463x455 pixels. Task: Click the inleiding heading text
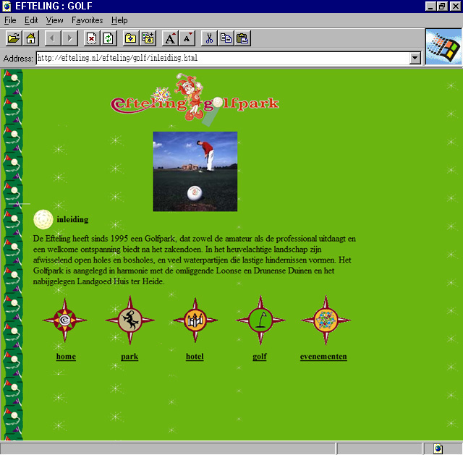pos(72,219)
